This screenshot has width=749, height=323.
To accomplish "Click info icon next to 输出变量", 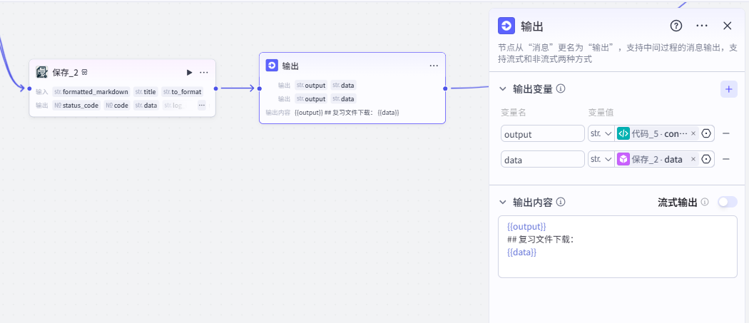I will (561, 88).
